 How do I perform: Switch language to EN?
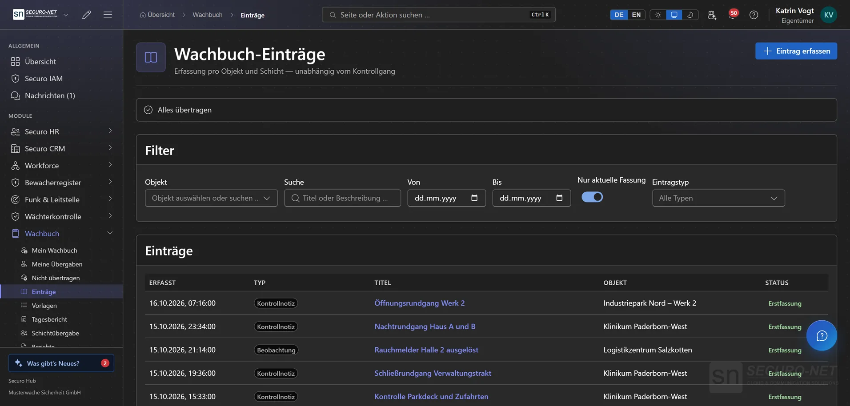pos(636,15)
